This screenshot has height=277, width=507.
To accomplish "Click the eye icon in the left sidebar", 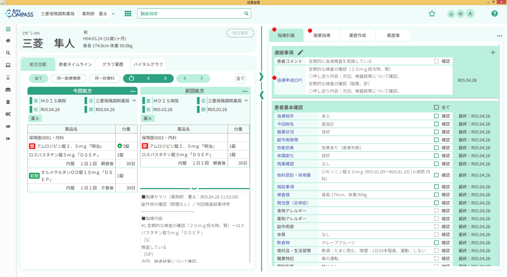I will 8,126.
